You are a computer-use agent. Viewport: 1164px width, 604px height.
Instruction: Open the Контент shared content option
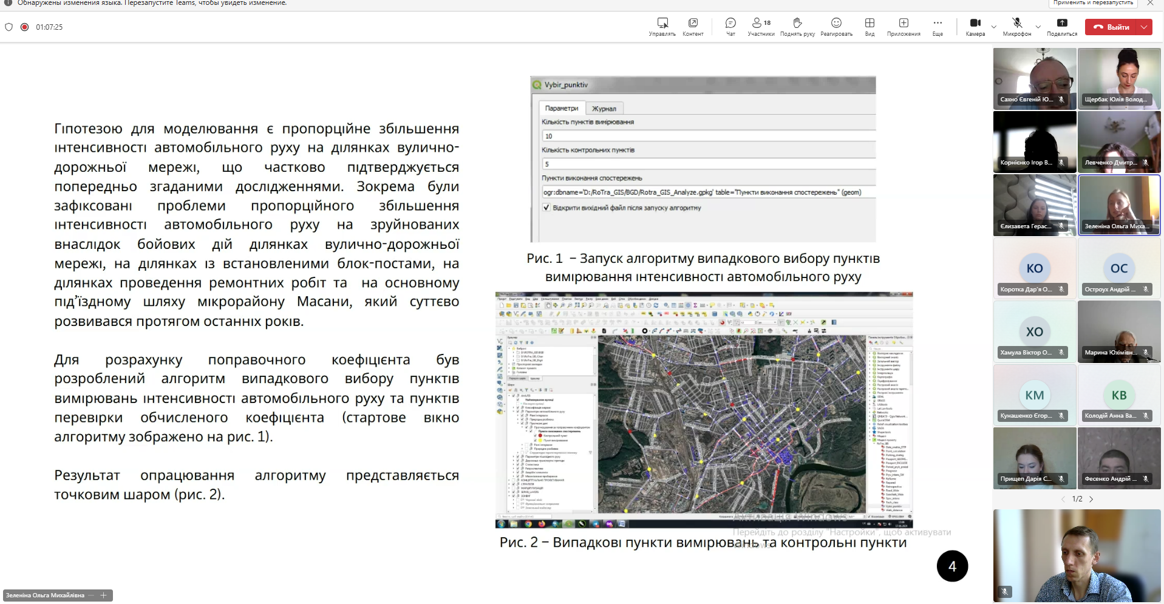[x=693, y=27]
